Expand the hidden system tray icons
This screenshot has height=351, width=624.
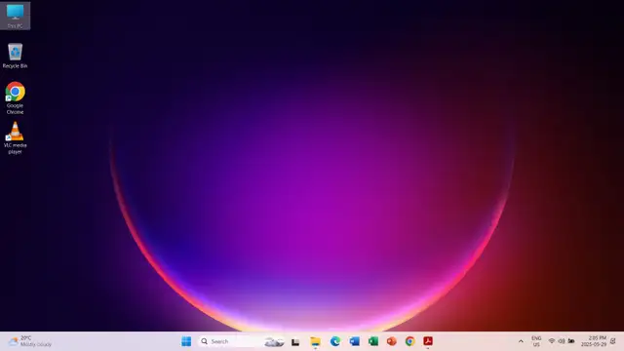pyautogui.click(x=521, y=341)
